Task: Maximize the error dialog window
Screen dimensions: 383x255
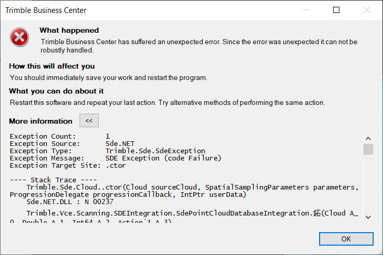Action: coord(336,10)
